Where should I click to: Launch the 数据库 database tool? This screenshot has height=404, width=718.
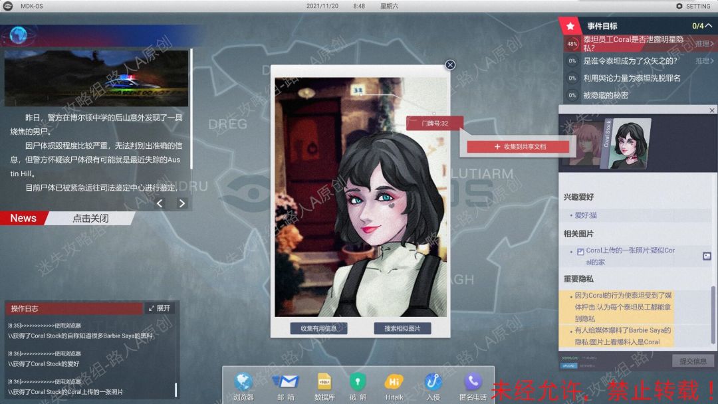pyautogui.click(x=324, y=382)
